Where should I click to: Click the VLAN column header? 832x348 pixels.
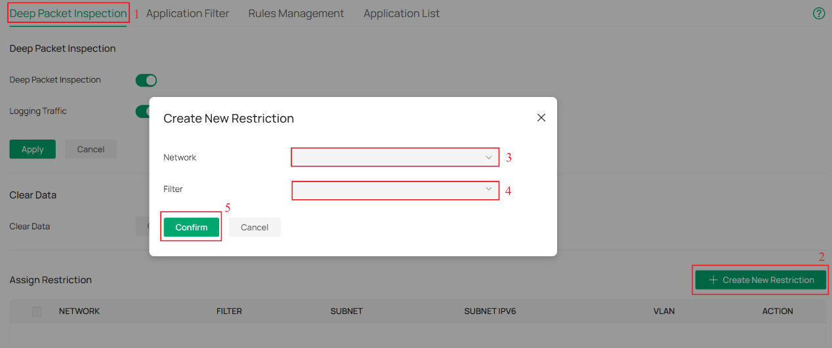point(664,311)
